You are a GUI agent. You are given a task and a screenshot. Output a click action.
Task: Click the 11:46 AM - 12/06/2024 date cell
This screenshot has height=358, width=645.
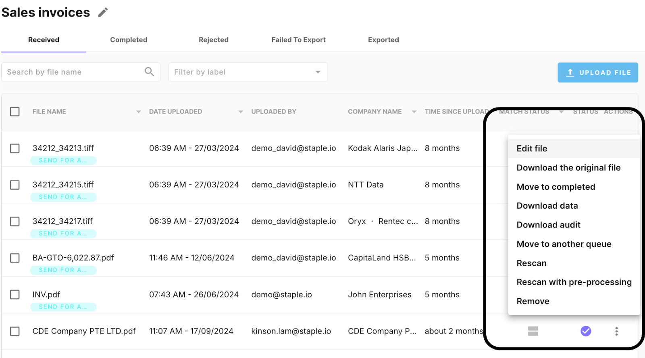191,258
